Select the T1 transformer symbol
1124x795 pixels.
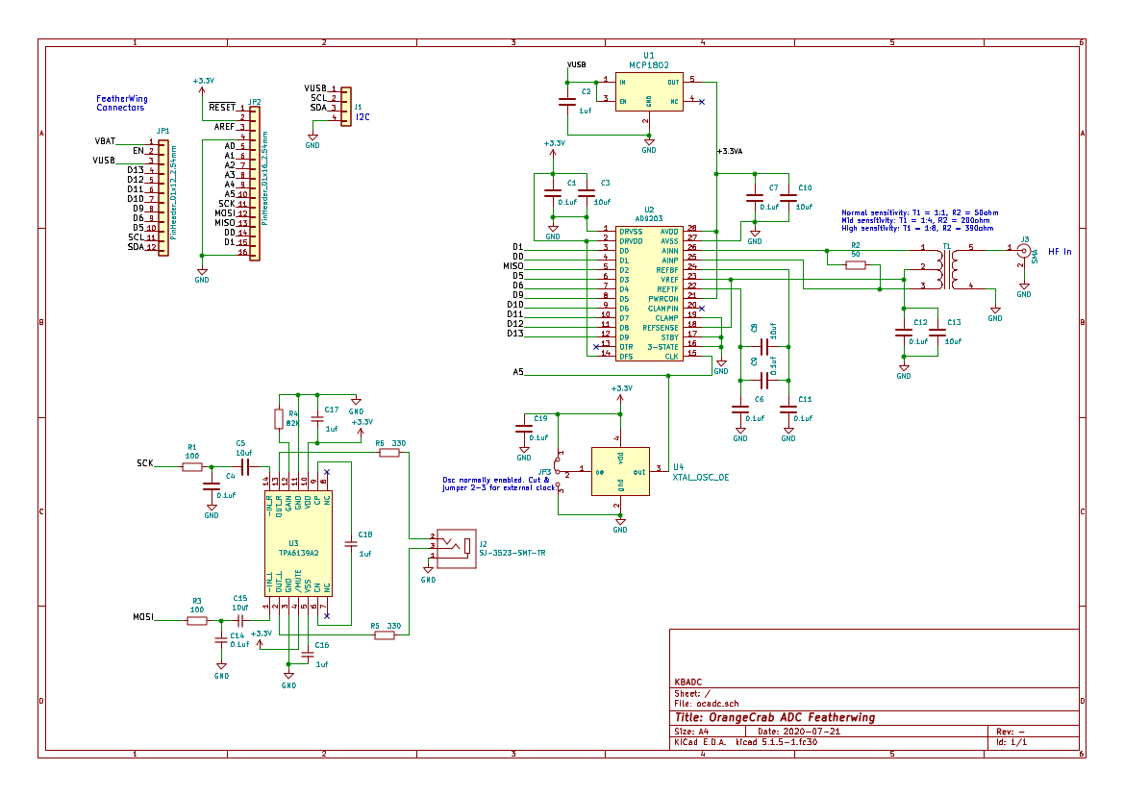click(x=948, y=267)
